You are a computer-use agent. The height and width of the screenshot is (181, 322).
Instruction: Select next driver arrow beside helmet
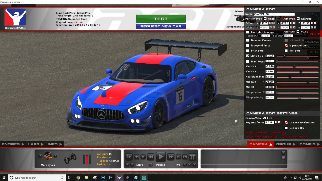click(x=55, y=156)
